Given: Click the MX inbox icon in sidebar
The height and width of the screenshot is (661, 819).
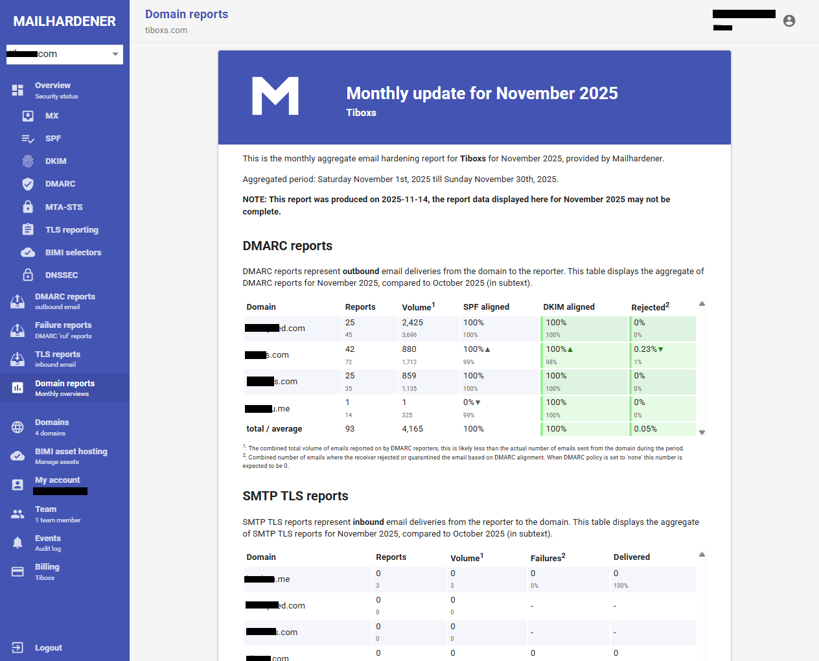Looking at the screenshot, I should tap(28, 116).
